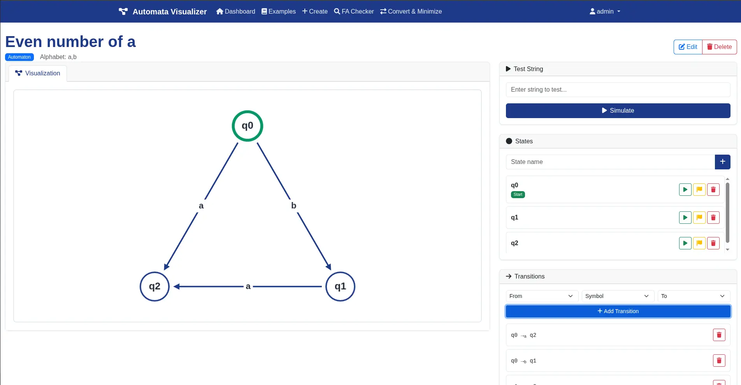Delete state q1 using trash icon
Image resolution: width=741 pixels, height=385 pixels.
[713, 218]
